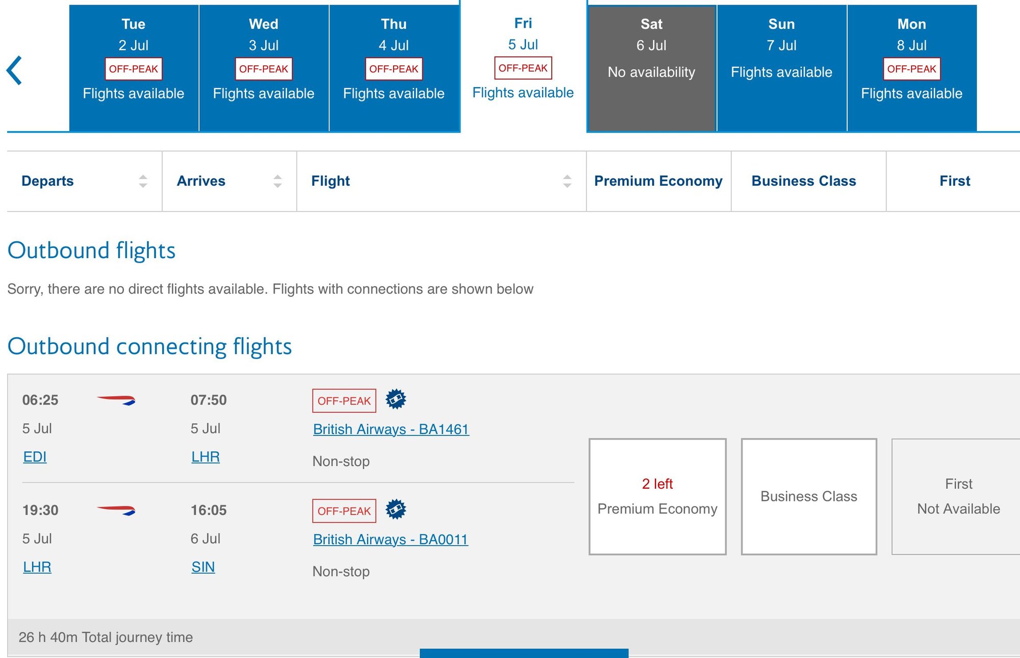
Task: Select the Tue 2 Jul date tab
Action: click(x=134, y=68)
